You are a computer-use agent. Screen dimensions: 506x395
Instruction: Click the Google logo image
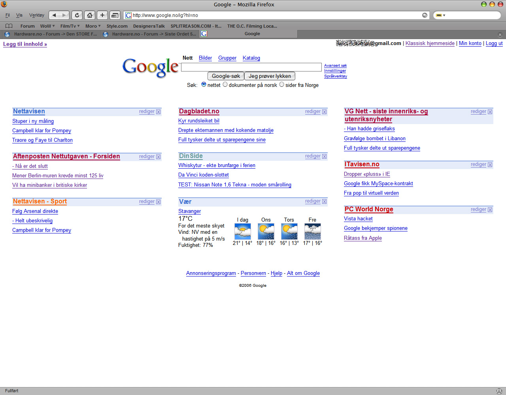click(151, 68)
